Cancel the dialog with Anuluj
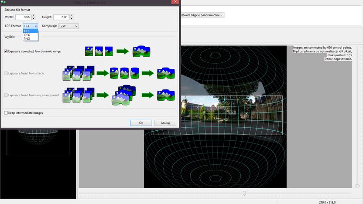Screen dimensions: 363x204 pos(165,123)
